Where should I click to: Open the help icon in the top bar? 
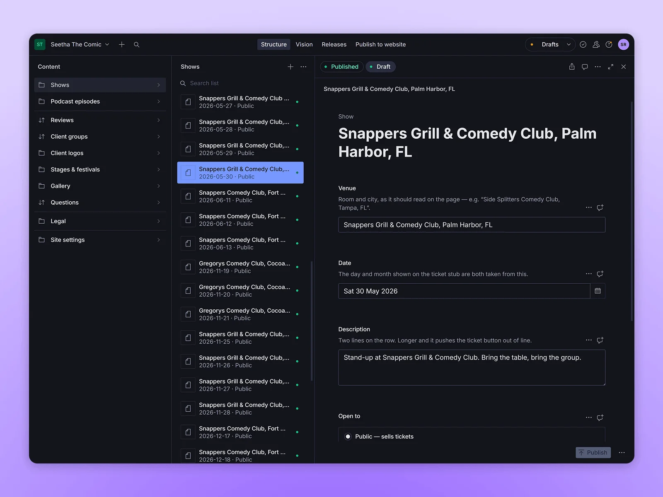(609, 44)
